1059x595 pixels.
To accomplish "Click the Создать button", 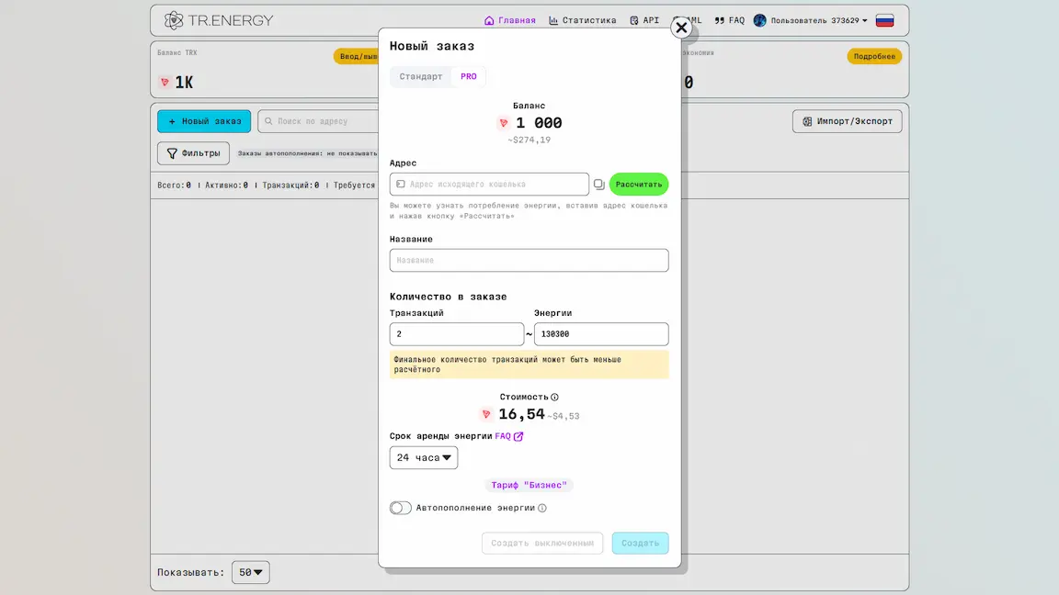I will click(x=640, y=543).
